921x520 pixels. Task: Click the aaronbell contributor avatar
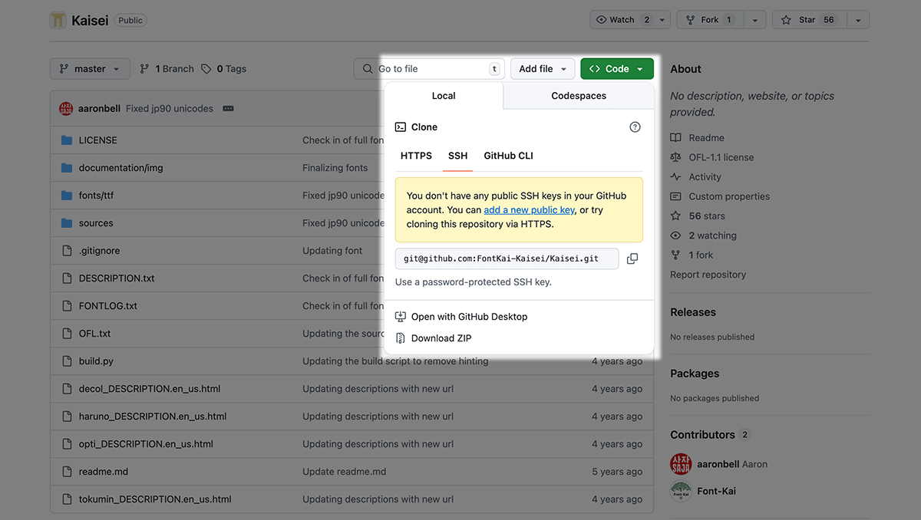[x=681, y=464]
